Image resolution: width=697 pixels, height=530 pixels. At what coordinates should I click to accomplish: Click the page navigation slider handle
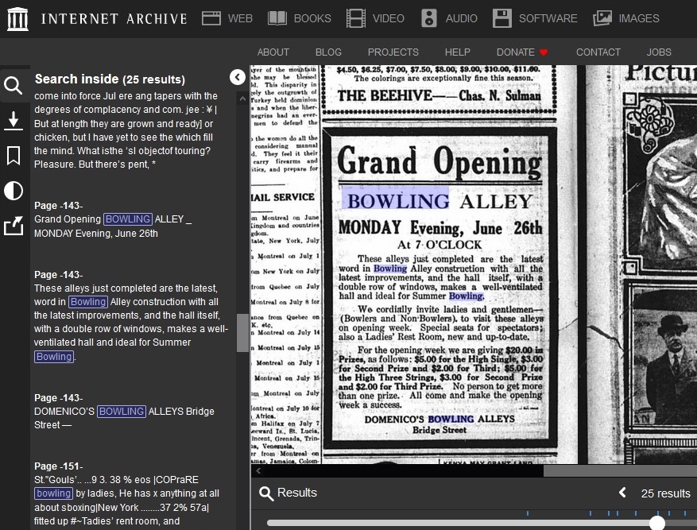coord(657,523)
